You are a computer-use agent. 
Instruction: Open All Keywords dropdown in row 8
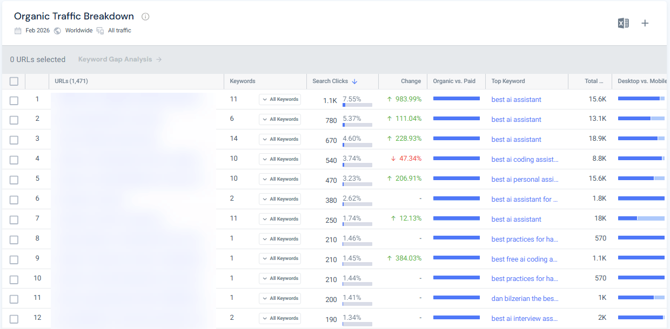[280, 239]
